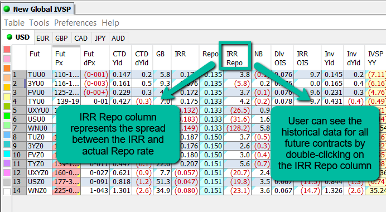Open the Preferences menu
The height and width of the screenshot is (212, 386).
75,23
